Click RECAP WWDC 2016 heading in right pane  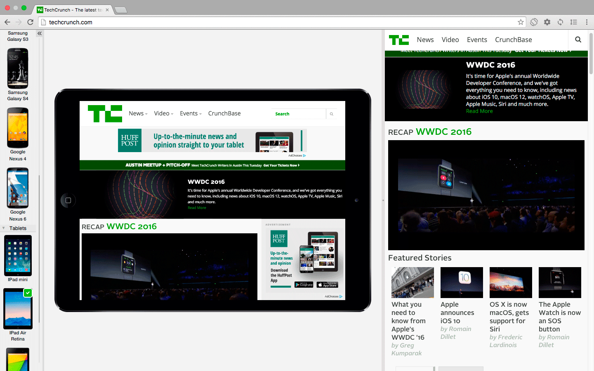[x=430, y=132]
